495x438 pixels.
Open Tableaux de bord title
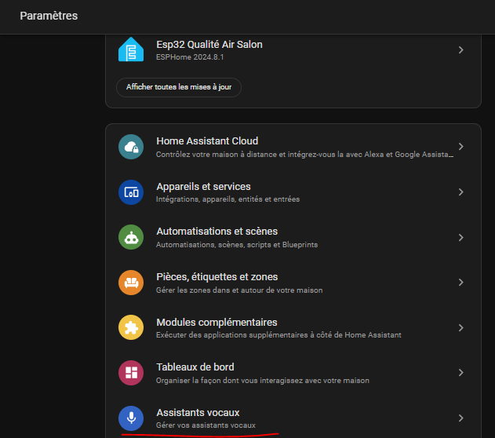pos(195,367)
